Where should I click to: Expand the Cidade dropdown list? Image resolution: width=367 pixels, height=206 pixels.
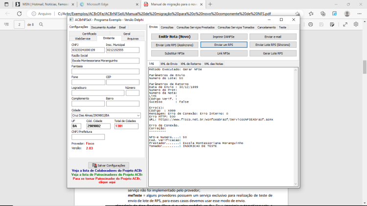[138, 115]
